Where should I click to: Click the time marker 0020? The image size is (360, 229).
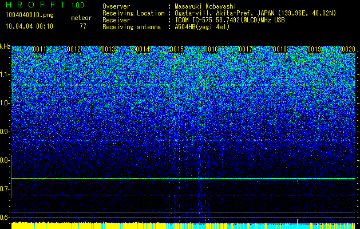click(x=349, y=49)
